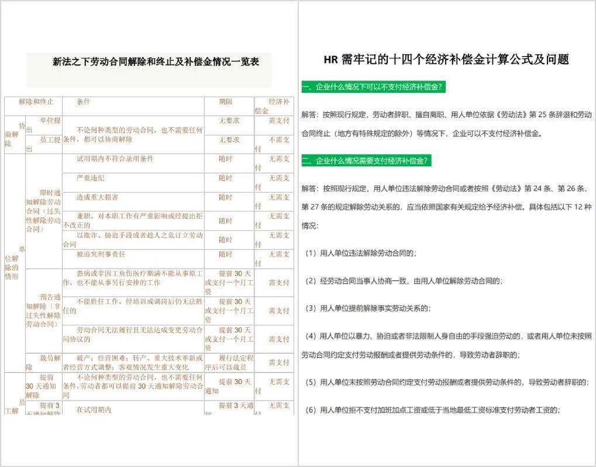Select the 经济补偿金 column header
This screenshot has height=467, width=596.
[x=273, y=106]
